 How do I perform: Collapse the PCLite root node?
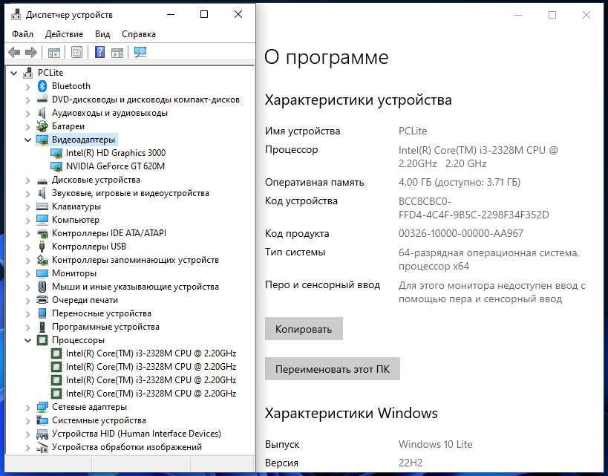[x=14, y=73]
